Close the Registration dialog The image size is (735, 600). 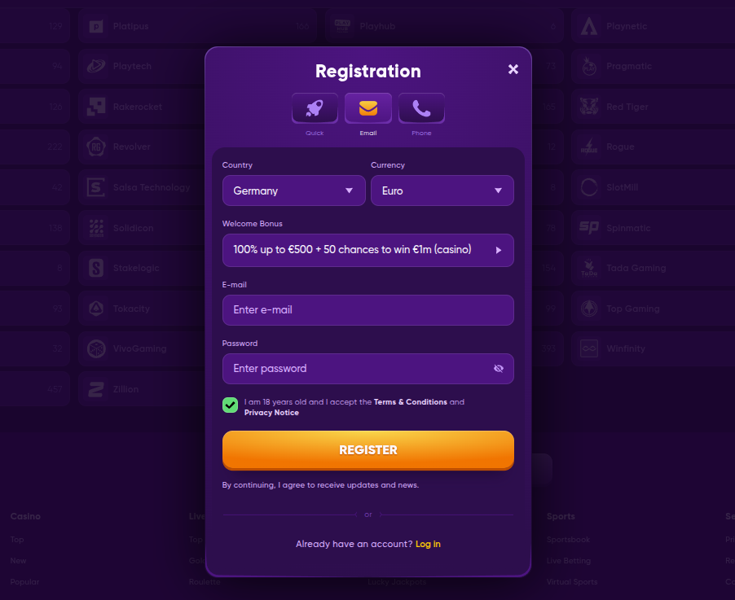coord(513,69)
